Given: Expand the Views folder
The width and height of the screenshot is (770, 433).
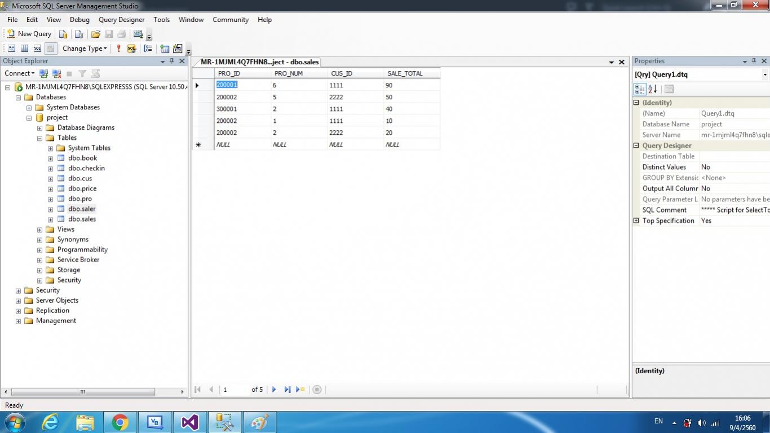Looking at the screenshot, I should 40,229.
